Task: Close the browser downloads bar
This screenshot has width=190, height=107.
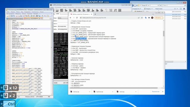Action: coord(163,92)
